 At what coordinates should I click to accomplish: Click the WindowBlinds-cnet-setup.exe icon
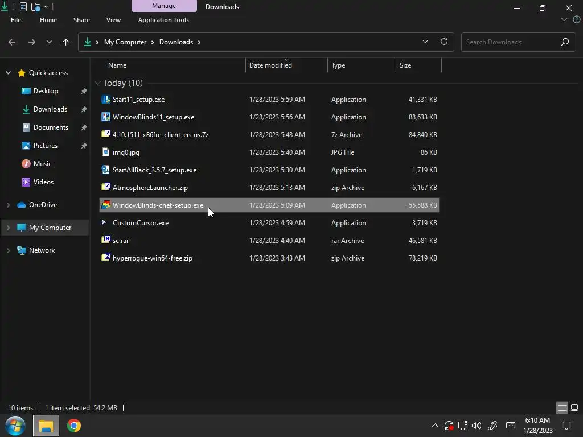105,205
